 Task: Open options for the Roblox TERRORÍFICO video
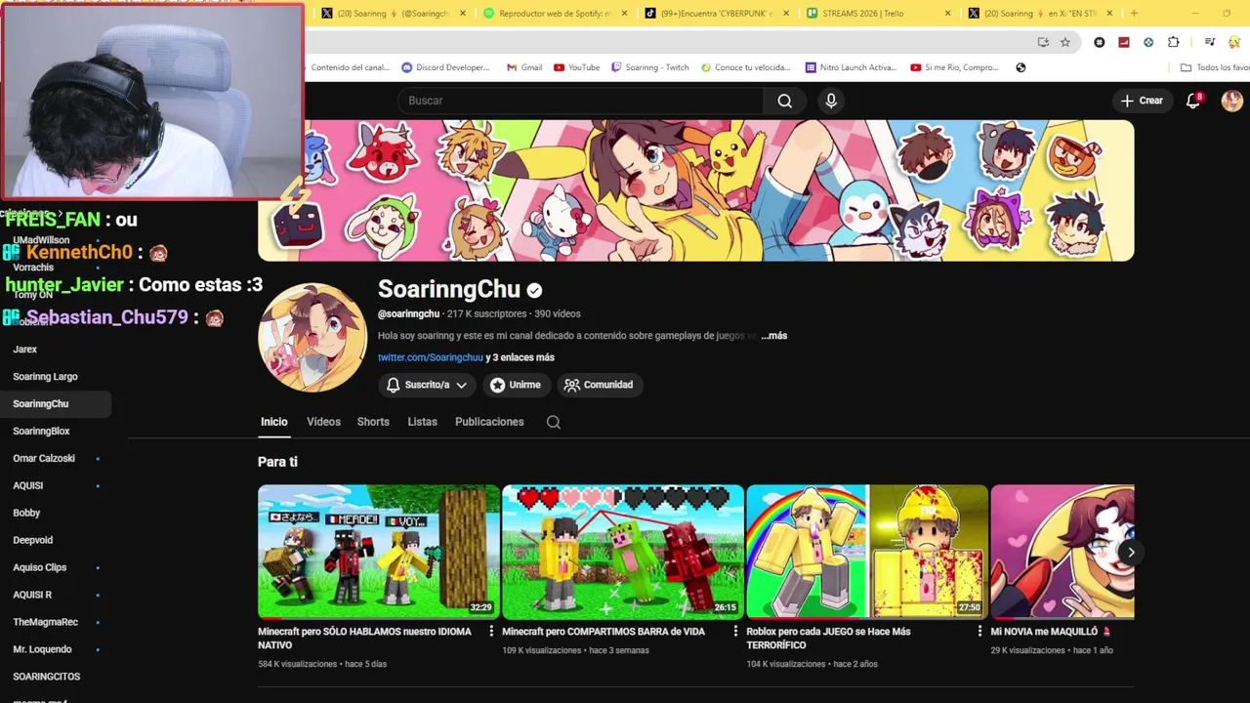[x=979, y=632]
